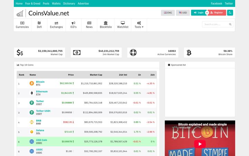
Task: Open ICO's megaphone icon
Action: [73, 23]
